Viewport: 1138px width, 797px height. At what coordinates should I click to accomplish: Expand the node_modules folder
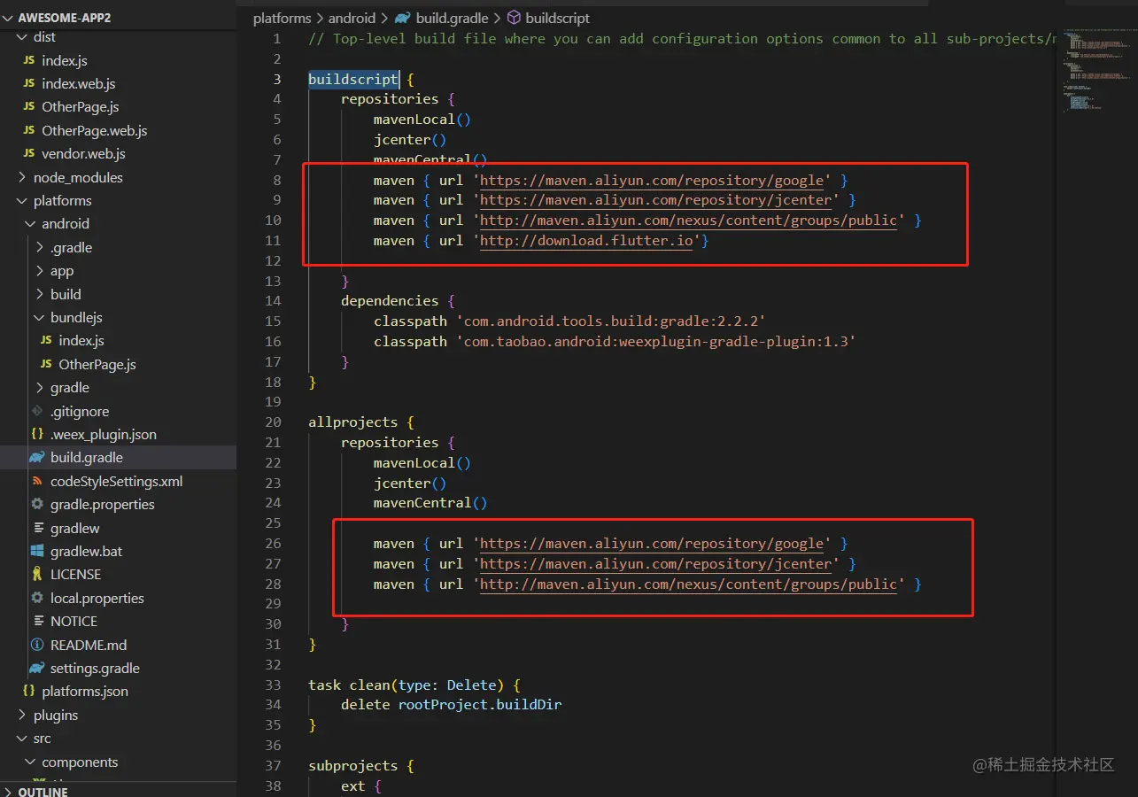click(23, 178)
